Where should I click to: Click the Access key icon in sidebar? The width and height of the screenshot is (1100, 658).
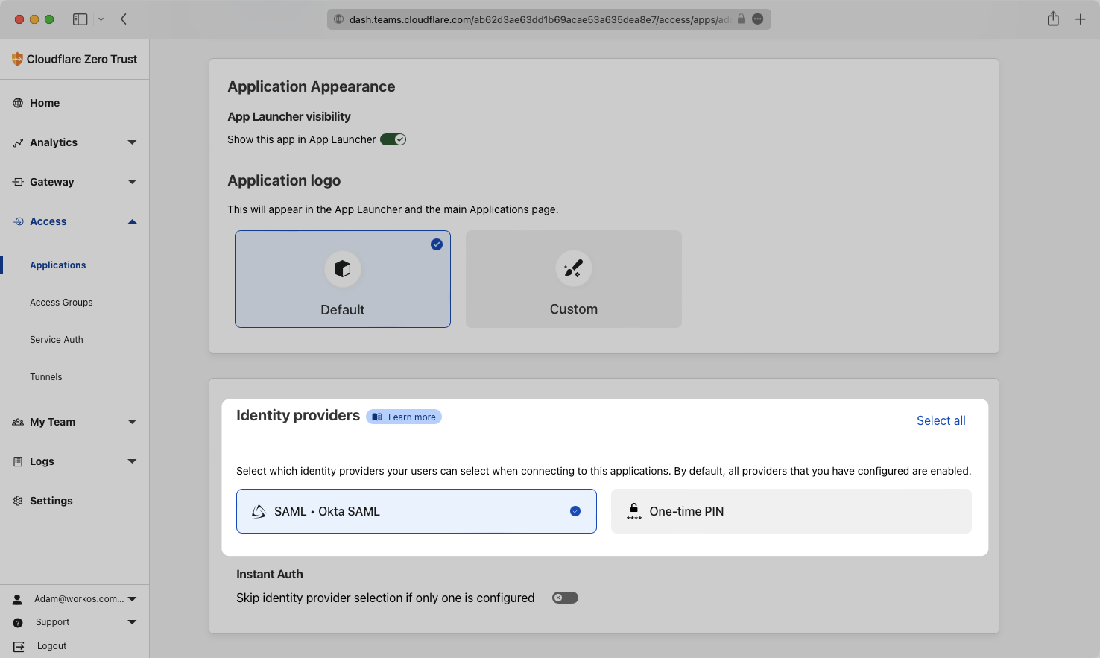tap(18, 221)
